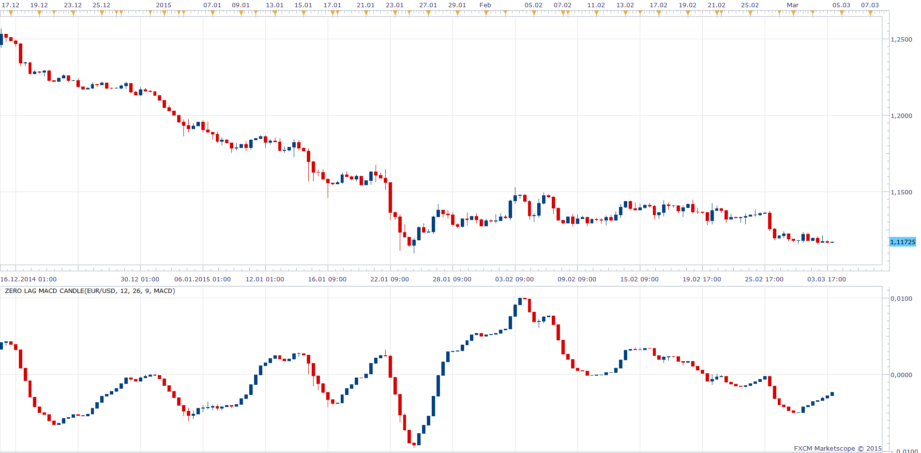Click the 1,1500 price axis label
The width and height of the screenshot is (921, 453).
point(901,192)
